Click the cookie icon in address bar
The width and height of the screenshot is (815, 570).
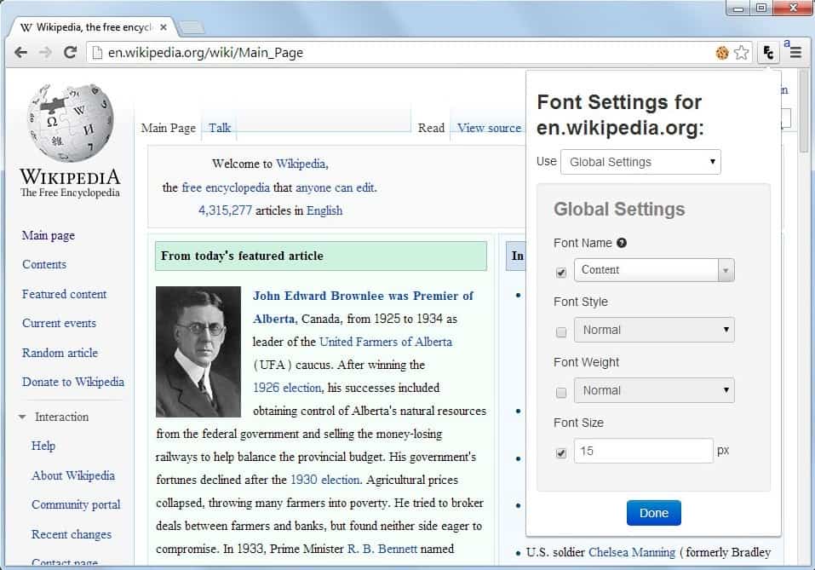click(722, 53)
